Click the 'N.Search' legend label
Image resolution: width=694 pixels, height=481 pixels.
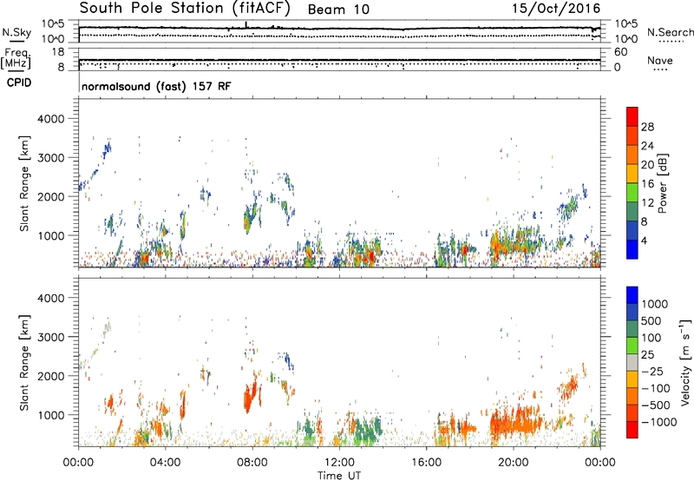[671, 32]
